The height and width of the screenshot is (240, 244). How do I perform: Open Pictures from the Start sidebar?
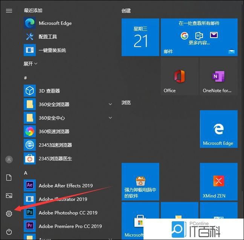click(9, 196)
